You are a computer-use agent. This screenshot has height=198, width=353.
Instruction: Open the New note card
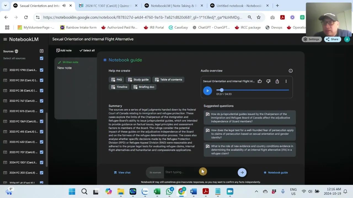click(76, 88)
